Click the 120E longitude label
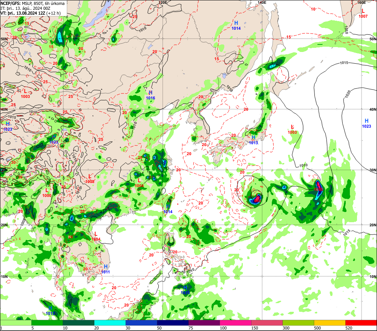 [x=163, y=2]
